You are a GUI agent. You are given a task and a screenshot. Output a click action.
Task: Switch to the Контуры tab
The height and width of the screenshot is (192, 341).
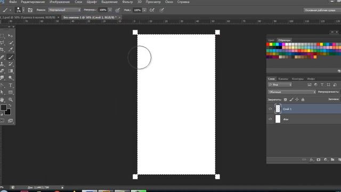[298, 79]
